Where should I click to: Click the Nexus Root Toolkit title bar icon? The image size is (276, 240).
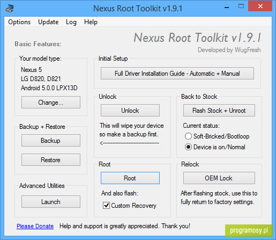(x=10, y=8)
